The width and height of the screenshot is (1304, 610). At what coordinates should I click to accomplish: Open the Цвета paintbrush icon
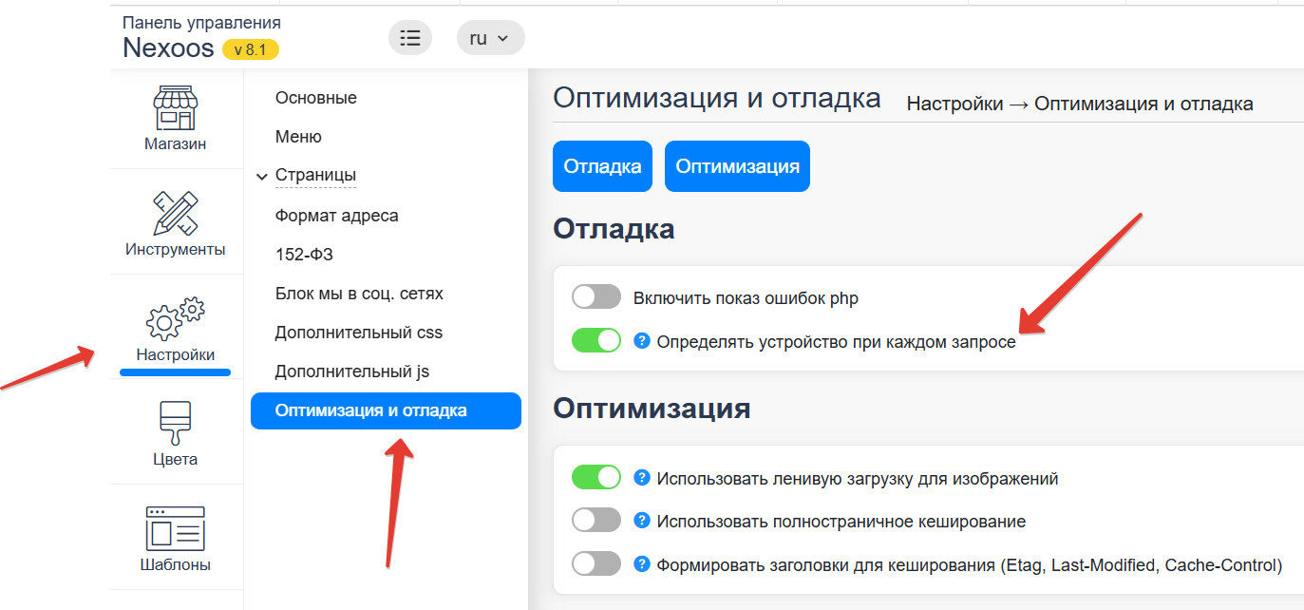click(x=175, y=423)
